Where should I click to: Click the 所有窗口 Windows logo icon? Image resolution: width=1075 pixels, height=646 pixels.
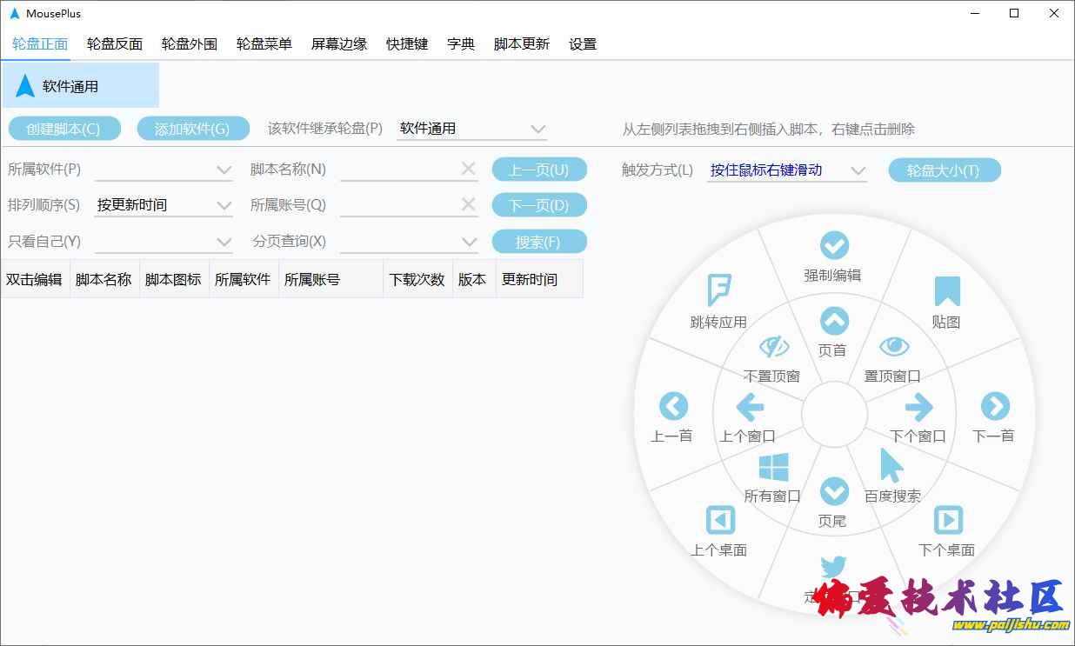click(x=773, y=467)
